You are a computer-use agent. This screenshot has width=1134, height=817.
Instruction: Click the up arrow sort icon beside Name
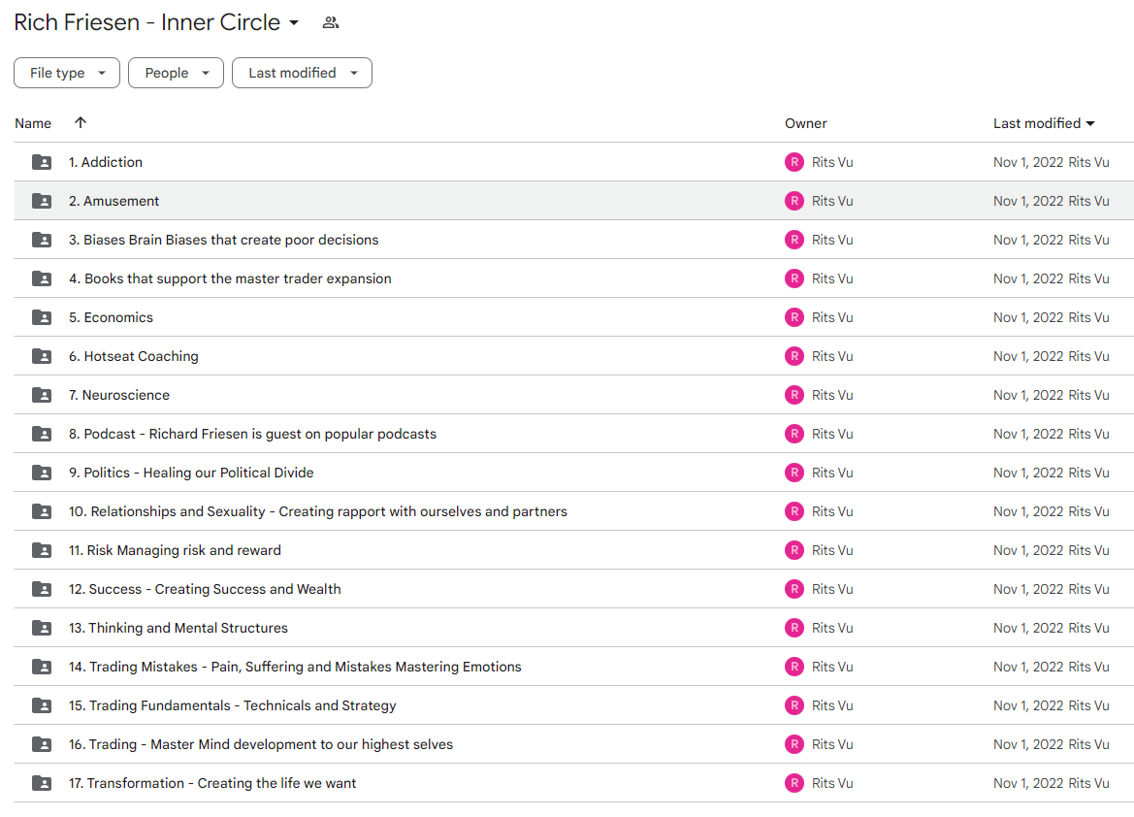(x=81, y=122)
